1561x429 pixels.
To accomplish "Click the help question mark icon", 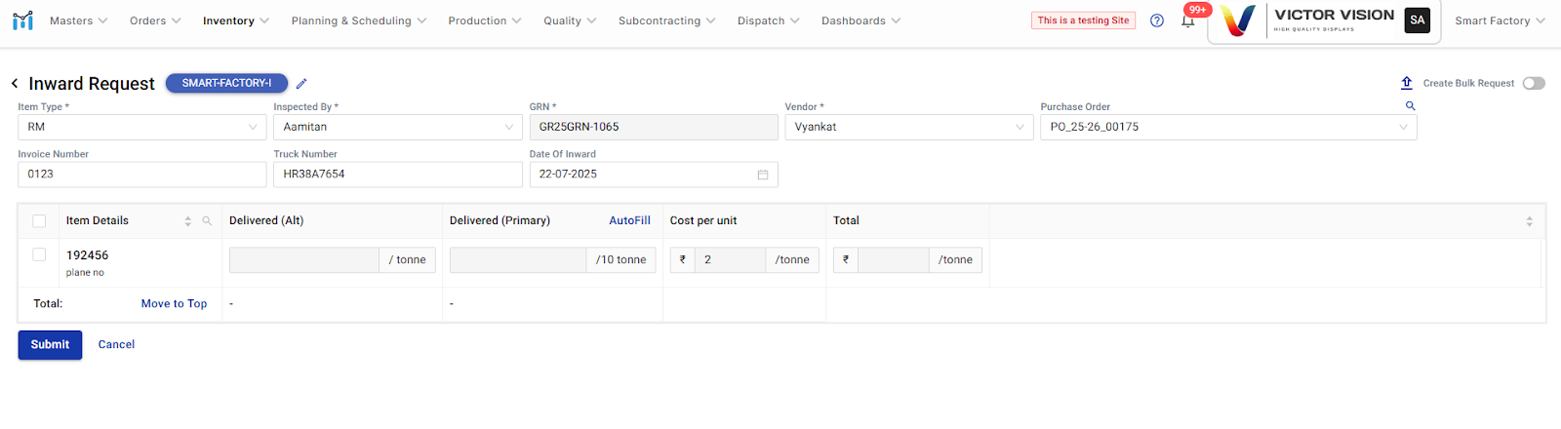I will click(x=1157, y=20).
